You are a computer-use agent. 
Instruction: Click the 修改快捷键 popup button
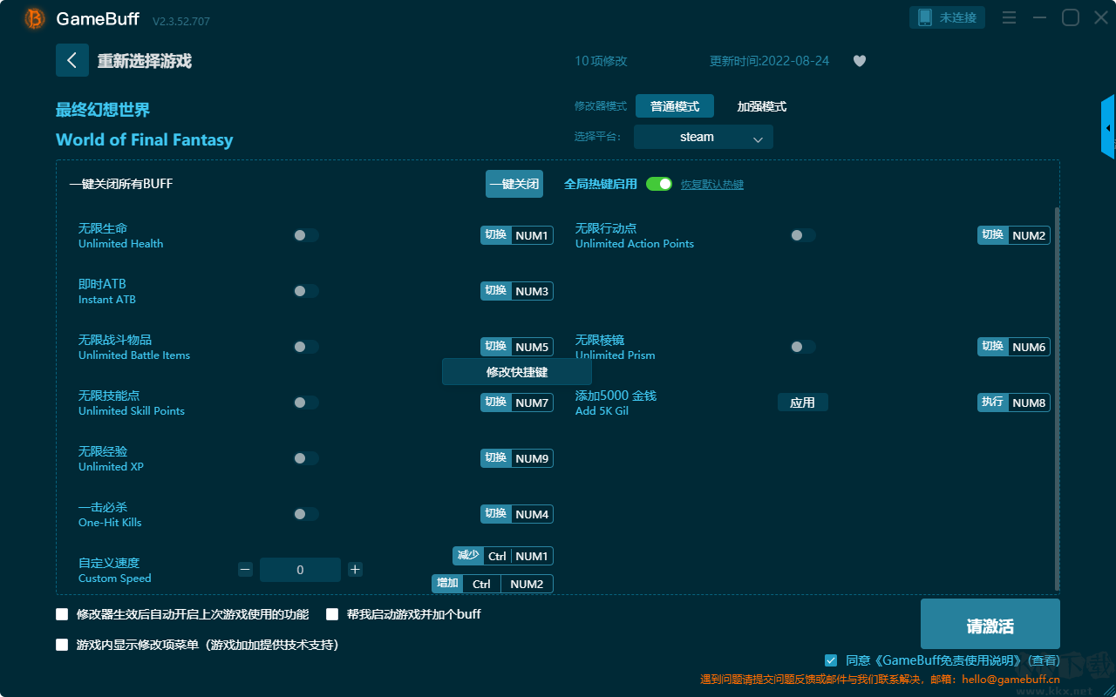[517, 372]
